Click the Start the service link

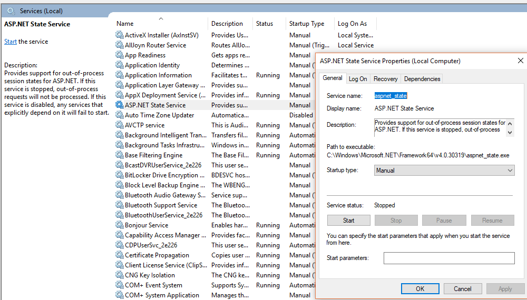coord(11,42)
